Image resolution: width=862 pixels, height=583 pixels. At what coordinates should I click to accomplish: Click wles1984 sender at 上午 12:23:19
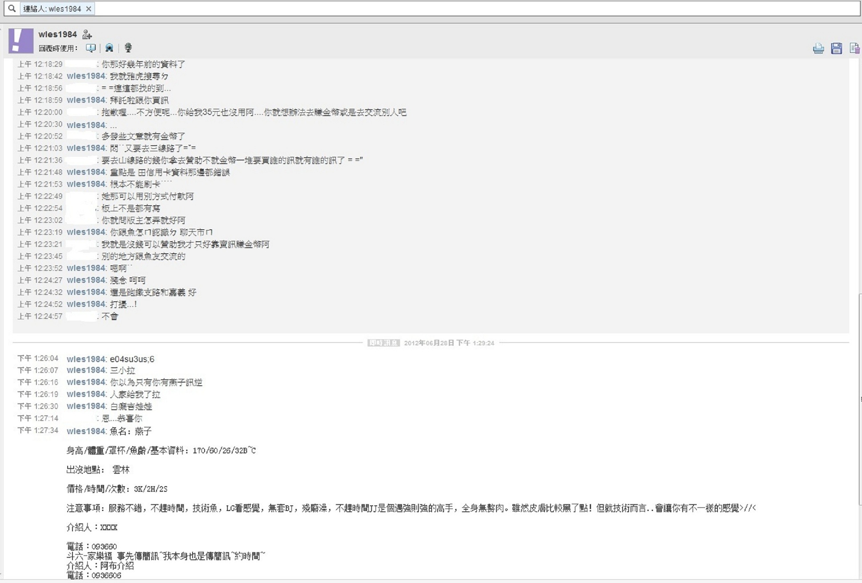pos(86,232)
